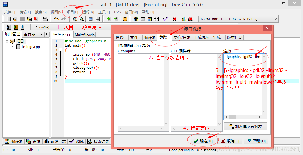Click the 确定[O] button
The image size is (303, 155).
pyautogui.click(x=203, y=141)
